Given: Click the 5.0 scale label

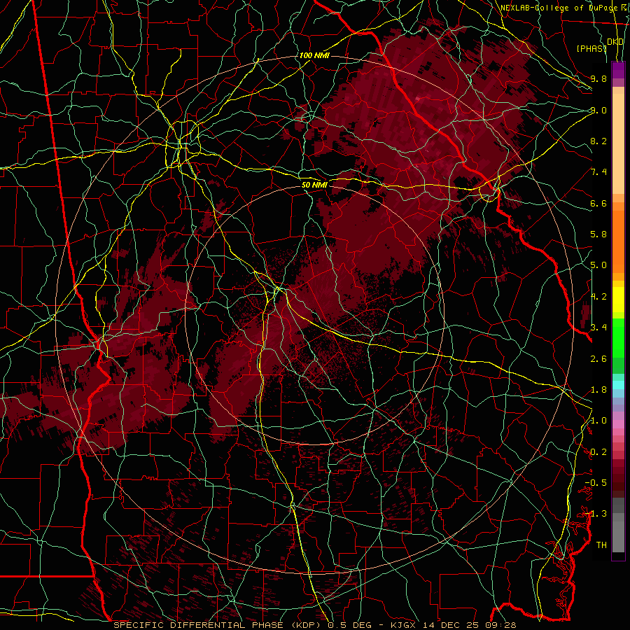Looking at the screenshot, I should tap(598, 265).
